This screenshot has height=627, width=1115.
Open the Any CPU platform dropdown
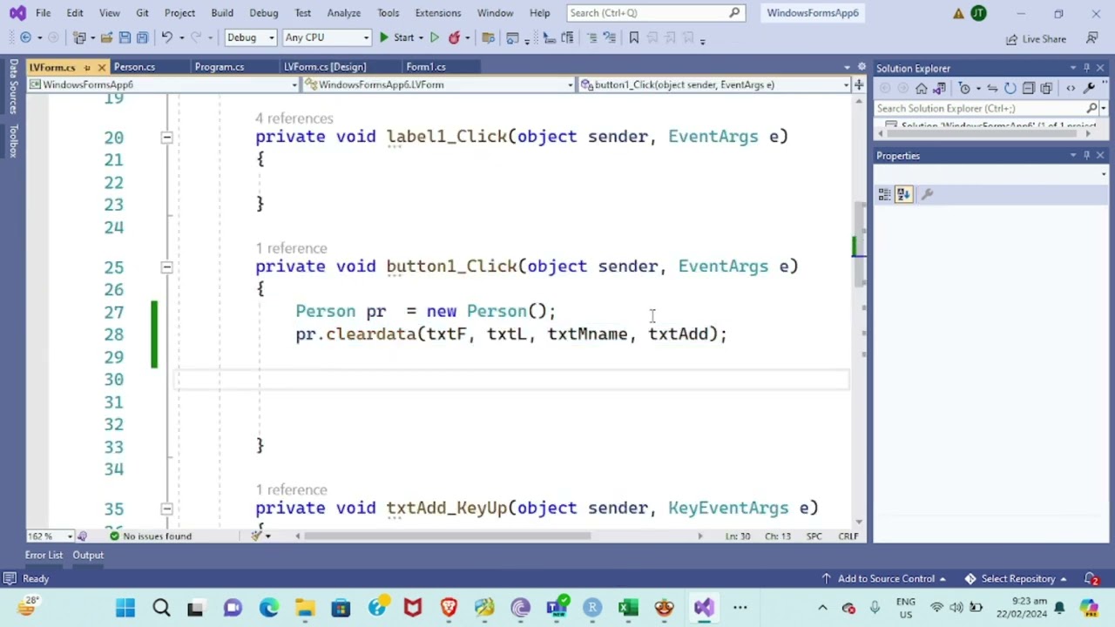click(x=327, y=37)
